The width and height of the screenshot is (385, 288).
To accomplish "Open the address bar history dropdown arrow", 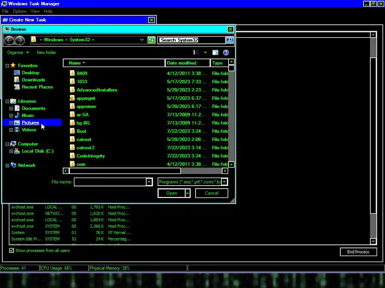I will (x=142, y=40).
